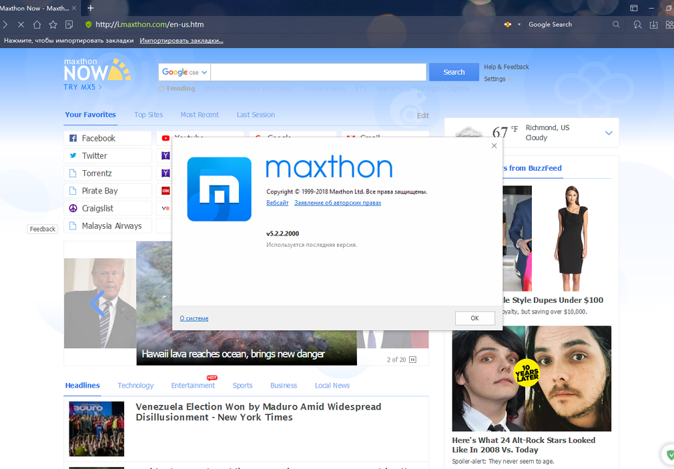Open the О системе link
This screenshot has height=469, width=674.
coord(194,318)
